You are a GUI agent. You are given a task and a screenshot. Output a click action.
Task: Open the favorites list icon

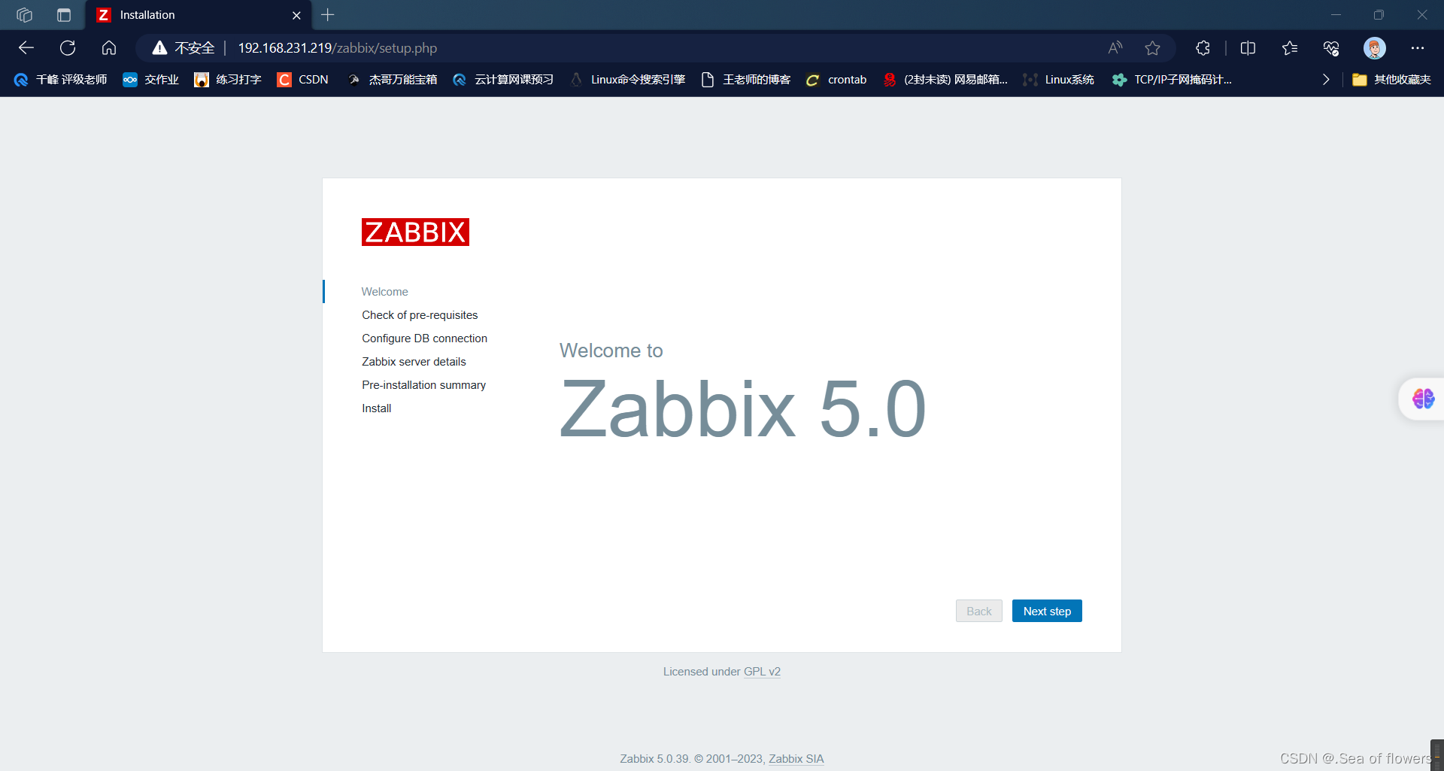[1290, 48]
